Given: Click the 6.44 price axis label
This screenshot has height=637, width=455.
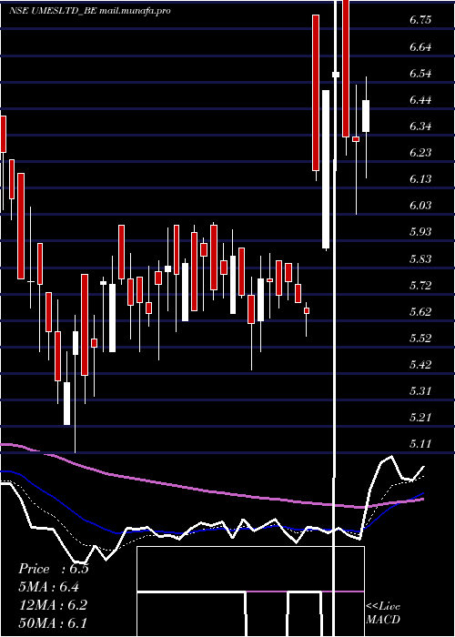Looking at the screenshot, I should 420,100.
